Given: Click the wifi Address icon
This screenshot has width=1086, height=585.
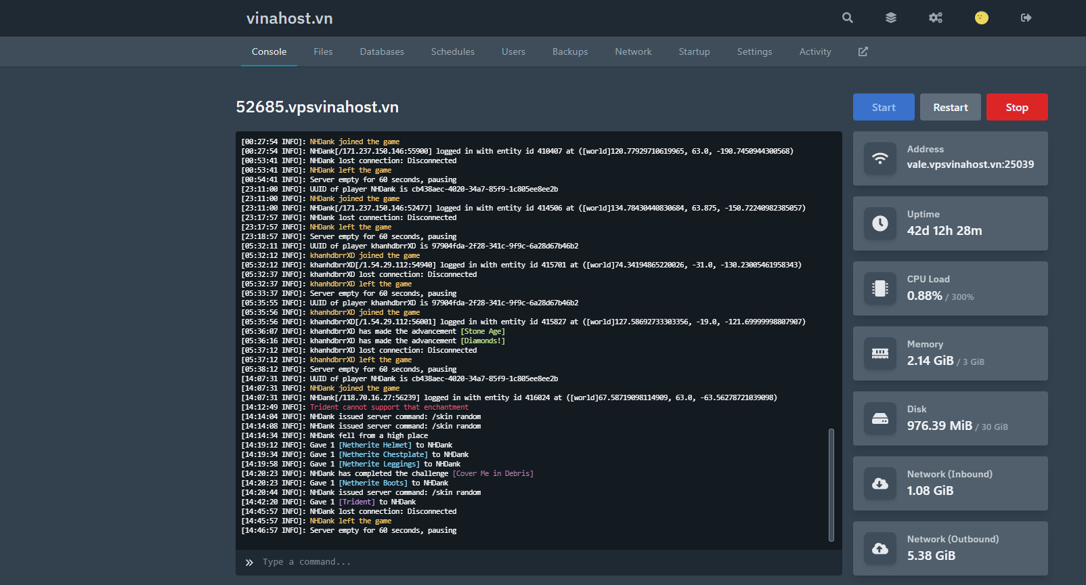Looking at the screenshot, I should tap(879, 158).
